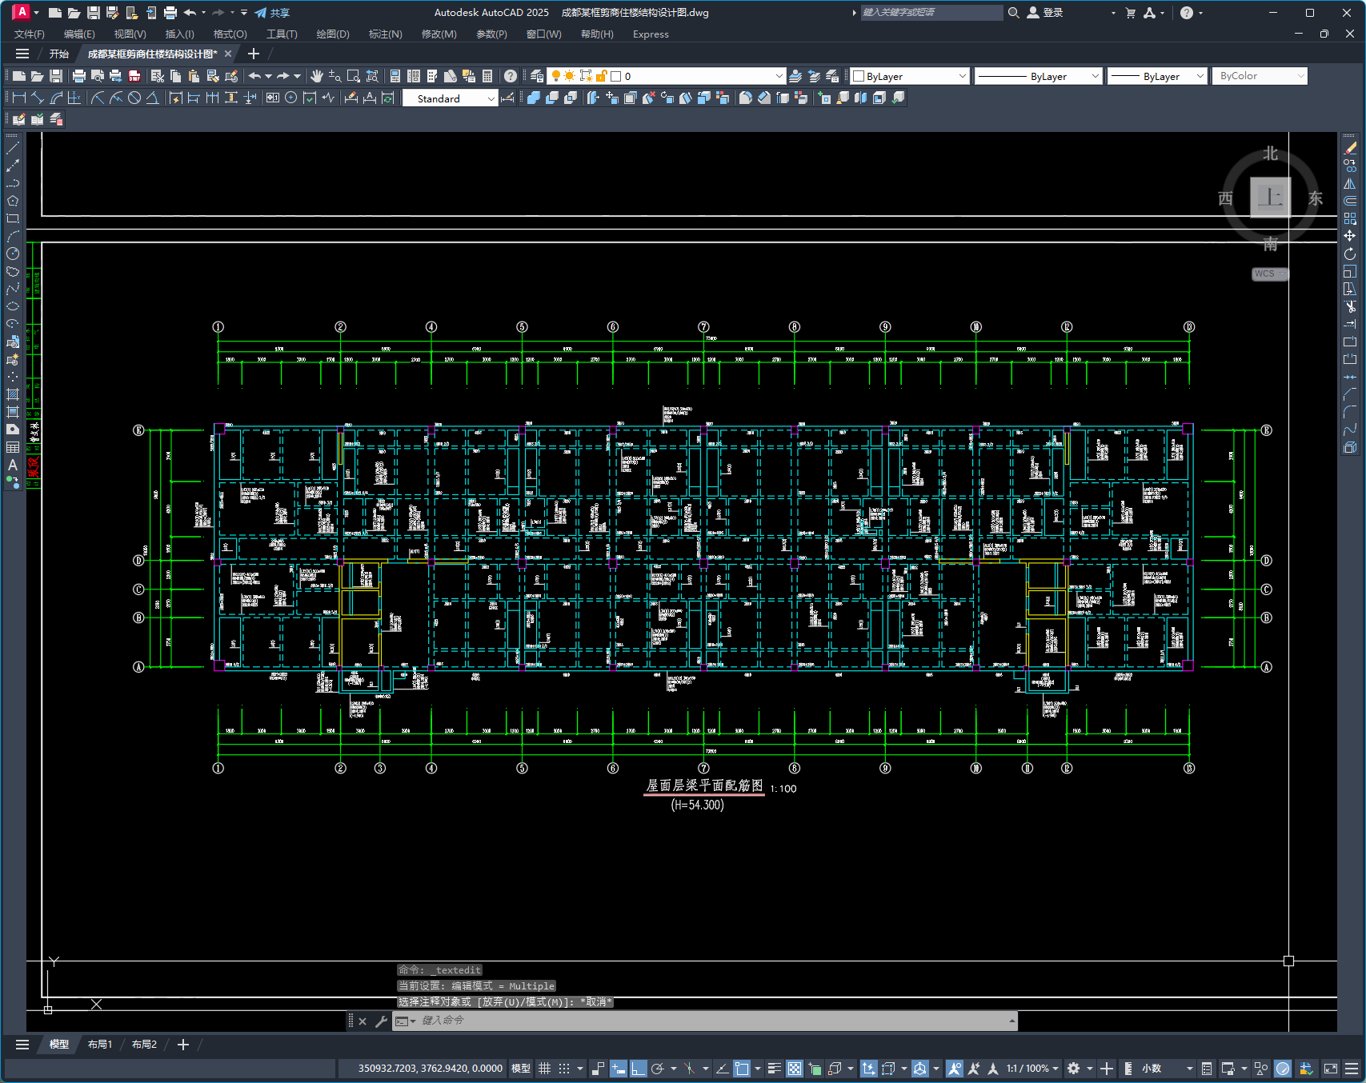Toggle ortho mode in status bar
The height and width of the screenshot is (1083, 1366).
pyautogui.click(x=638, y=1069)
